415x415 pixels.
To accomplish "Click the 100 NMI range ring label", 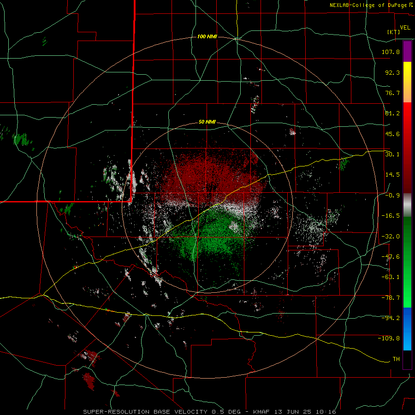I will pyautogui.click(x=207, y=36).
